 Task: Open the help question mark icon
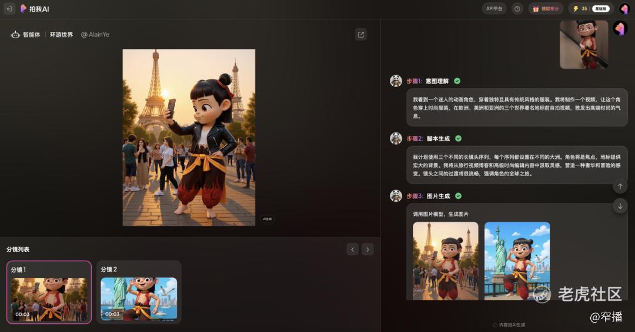tap(517, 8)
